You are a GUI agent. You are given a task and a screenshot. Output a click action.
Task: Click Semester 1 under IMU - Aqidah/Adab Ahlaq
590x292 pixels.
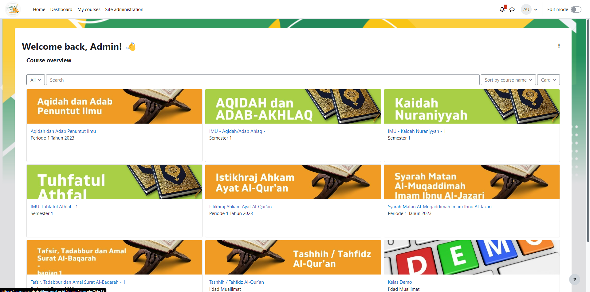tap(220, 138)
